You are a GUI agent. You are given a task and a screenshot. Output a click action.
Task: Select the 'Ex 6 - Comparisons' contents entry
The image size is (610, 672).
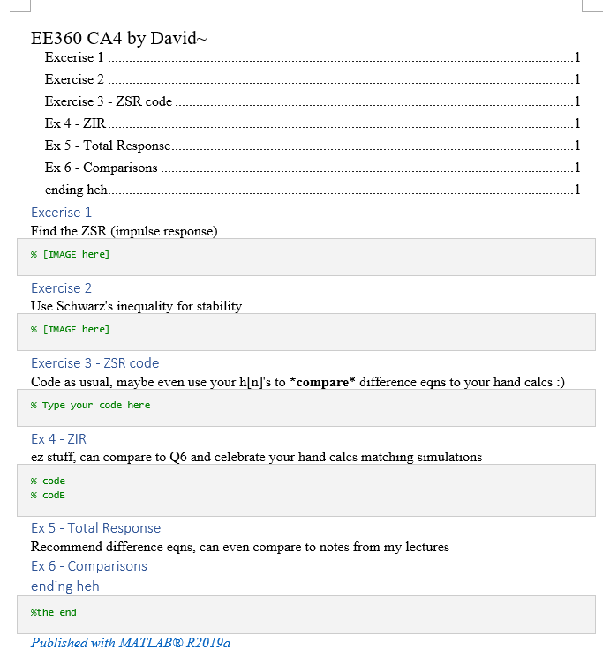coord(101,168)
